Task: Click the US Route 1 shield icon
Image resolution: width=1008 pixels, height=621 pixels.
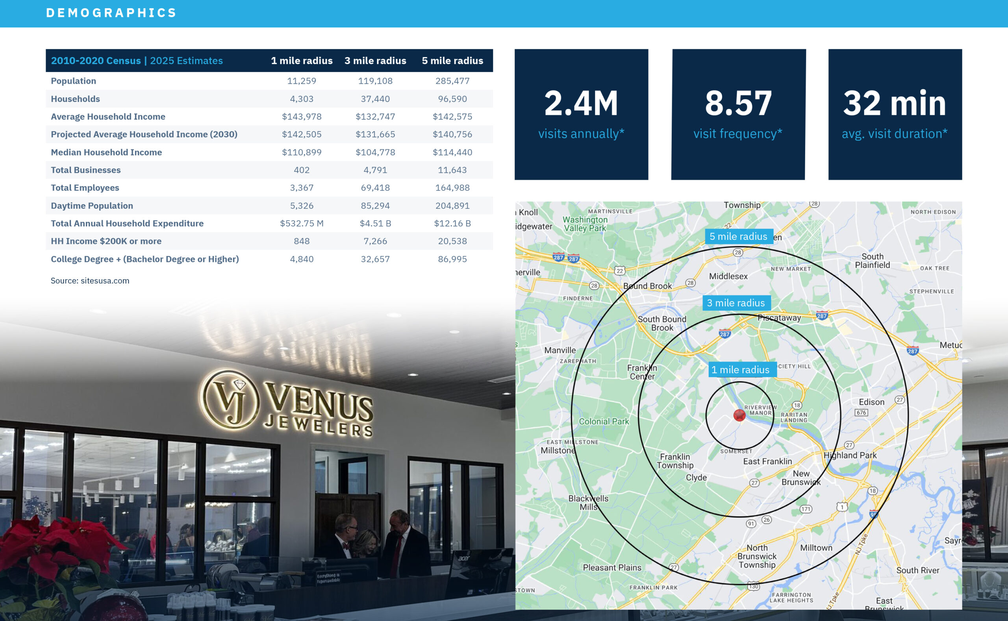Action: pyautogui.click(x=842, y=507)
